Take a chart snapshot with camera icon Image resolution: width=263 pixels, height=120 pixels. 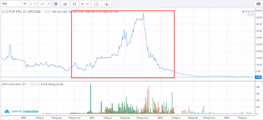tap(258, 4)
